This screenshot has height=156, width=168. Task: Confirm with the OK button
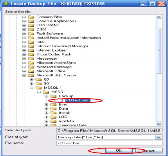point(119,150)
